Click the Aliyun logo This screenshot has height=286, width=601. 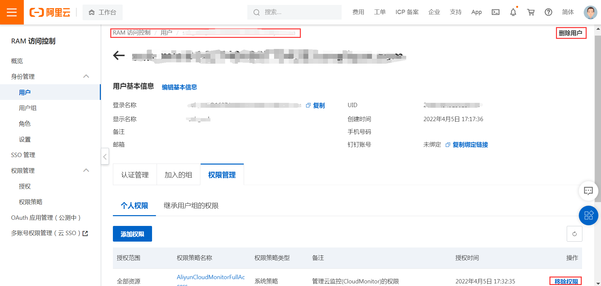(50, 12)
